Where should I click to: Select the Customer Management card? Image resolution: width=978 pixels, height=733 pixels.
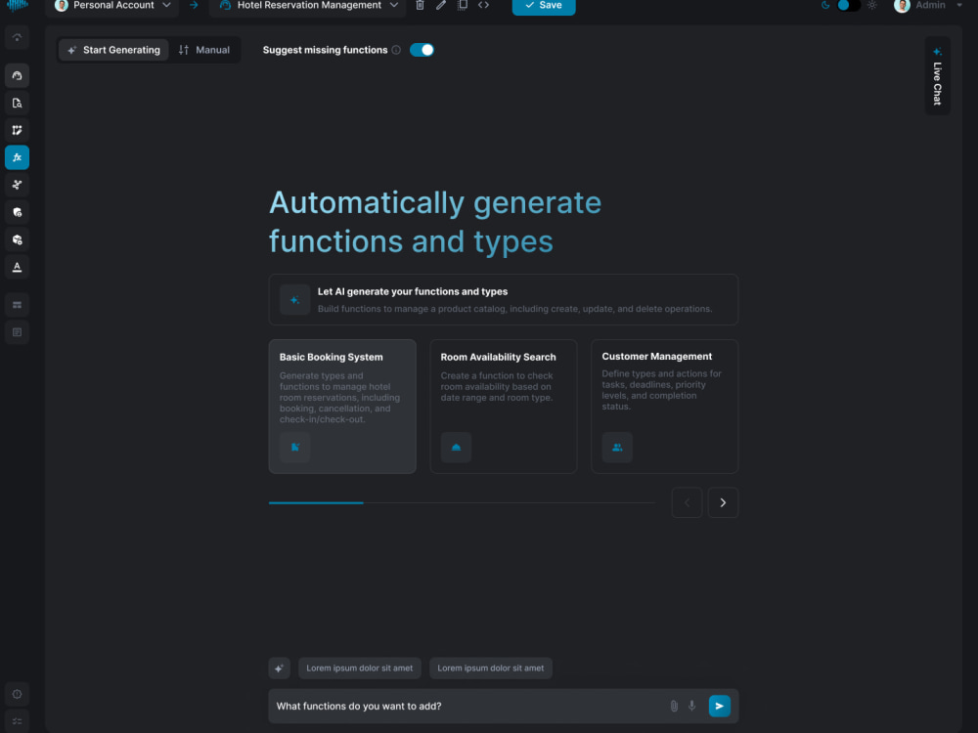(x=664, y=407)
